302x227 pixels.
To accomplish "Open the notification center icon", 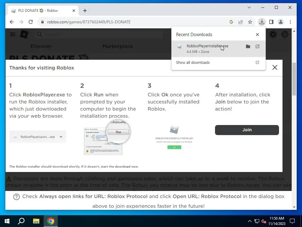I will 292,221.
